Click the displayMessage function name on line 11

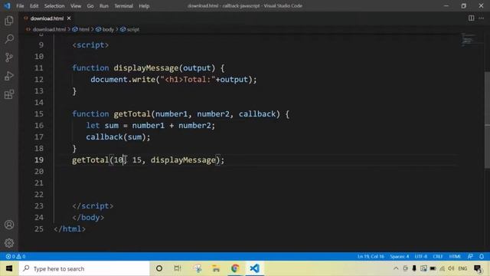click(x=146, y=68)
